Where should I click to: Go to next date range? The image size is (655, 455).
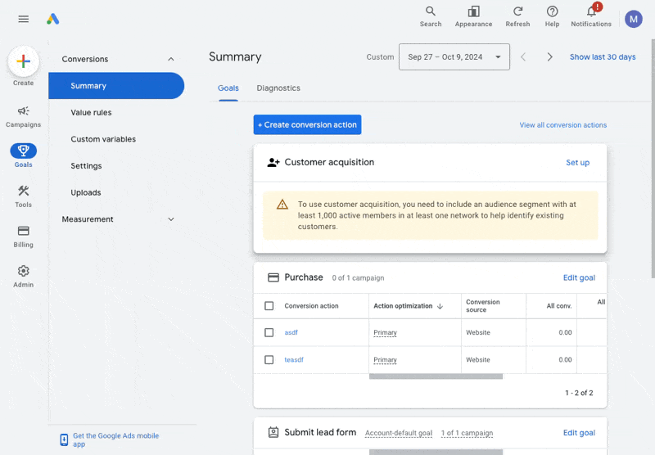pos(549,56)
